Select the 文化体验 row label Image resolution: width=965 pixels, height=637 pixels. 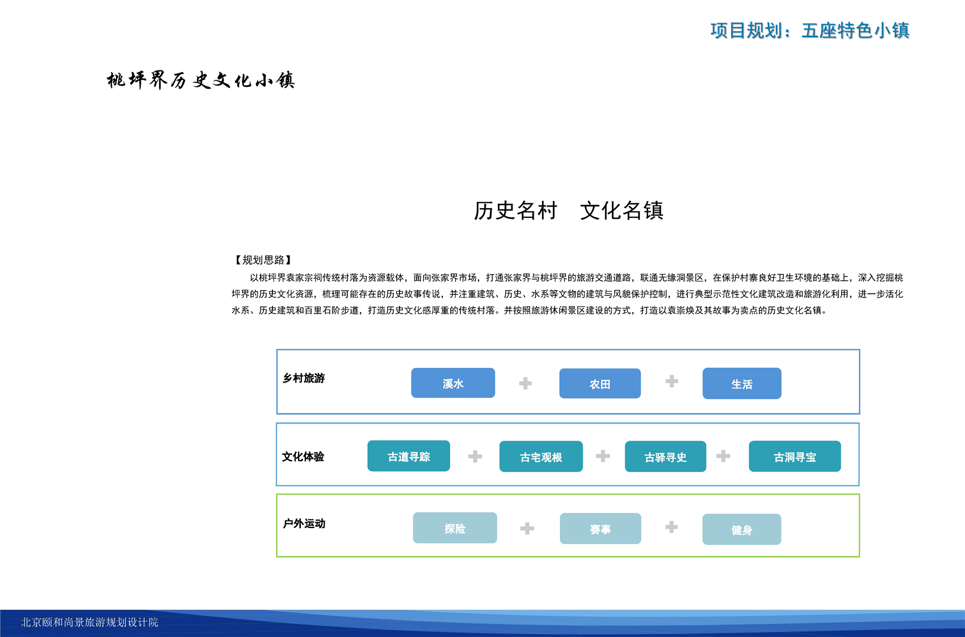(x=303, y=456)
